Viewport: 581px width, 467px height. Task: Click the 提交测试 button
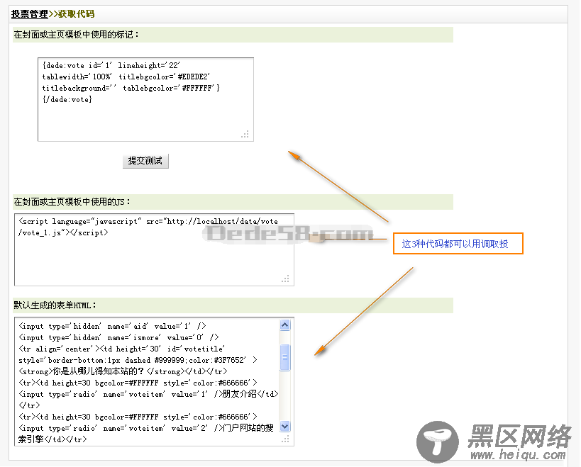145,161
